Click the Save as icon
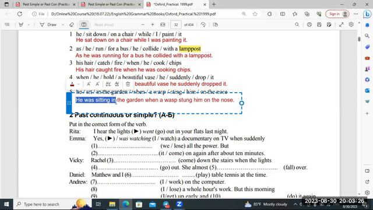The height and width of the screenshot is (210, 373). pos(329,24)
